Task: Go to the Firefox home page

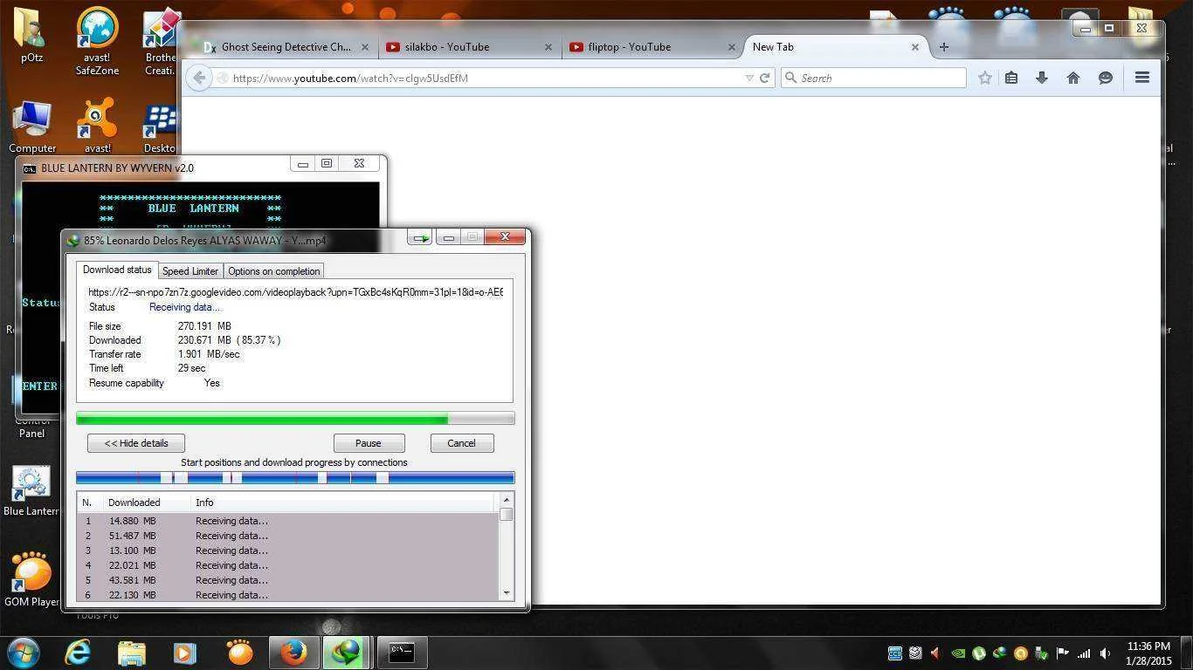Action: pos(1073,78)
